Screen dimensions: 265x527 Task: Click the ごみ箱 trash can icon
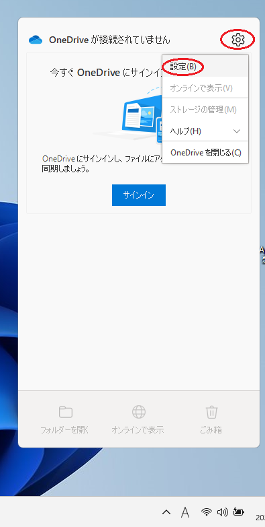pos(212,412)
